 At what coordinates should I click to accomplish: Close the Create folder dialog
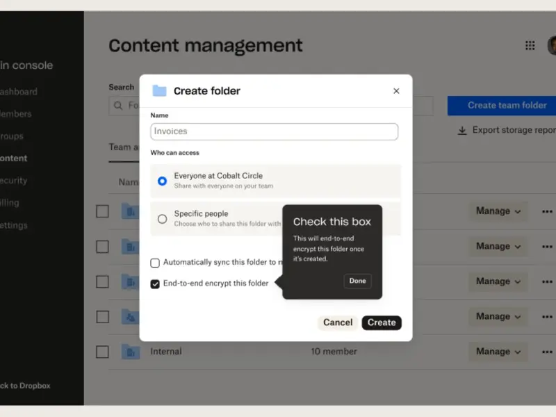[396, 91]
